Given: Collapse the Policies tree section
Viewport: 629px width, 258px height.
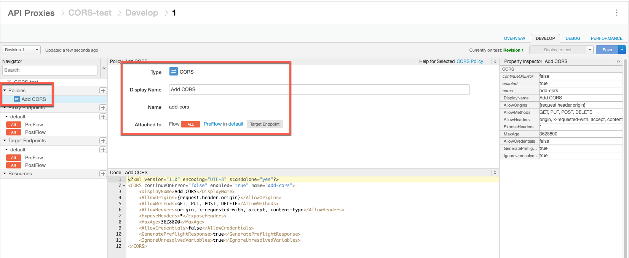Looking at the screenshot, I should [5, 90].
